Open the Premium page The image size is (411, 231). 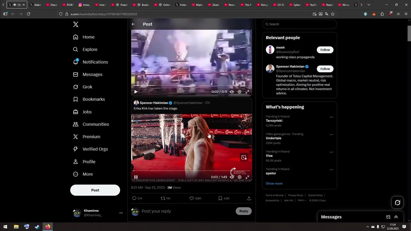point(87,137)
